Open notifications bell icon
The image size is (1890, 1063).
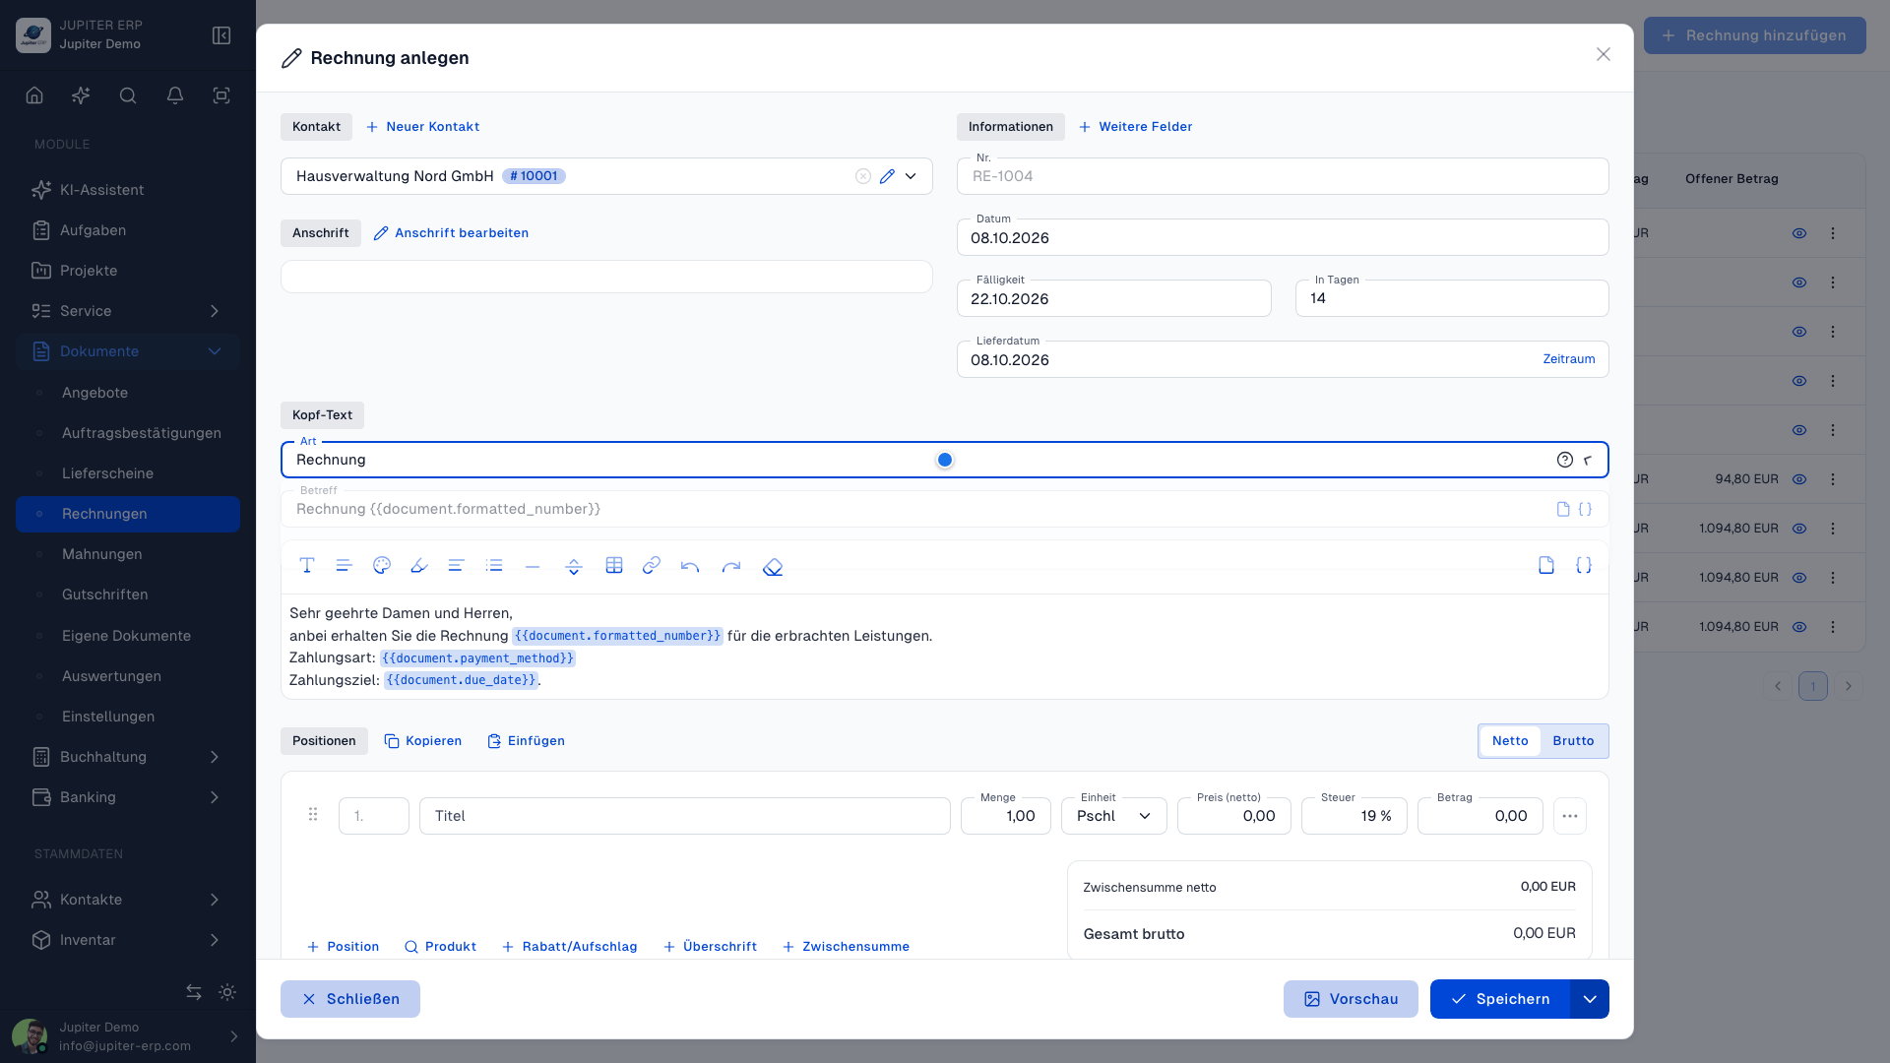point(175,95)
